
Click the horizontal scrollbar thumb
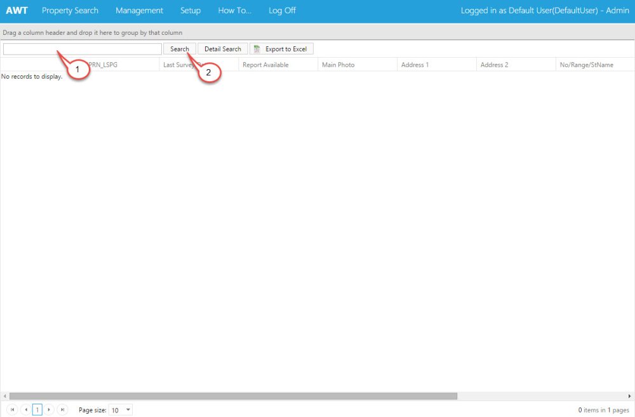pos(233,396)
